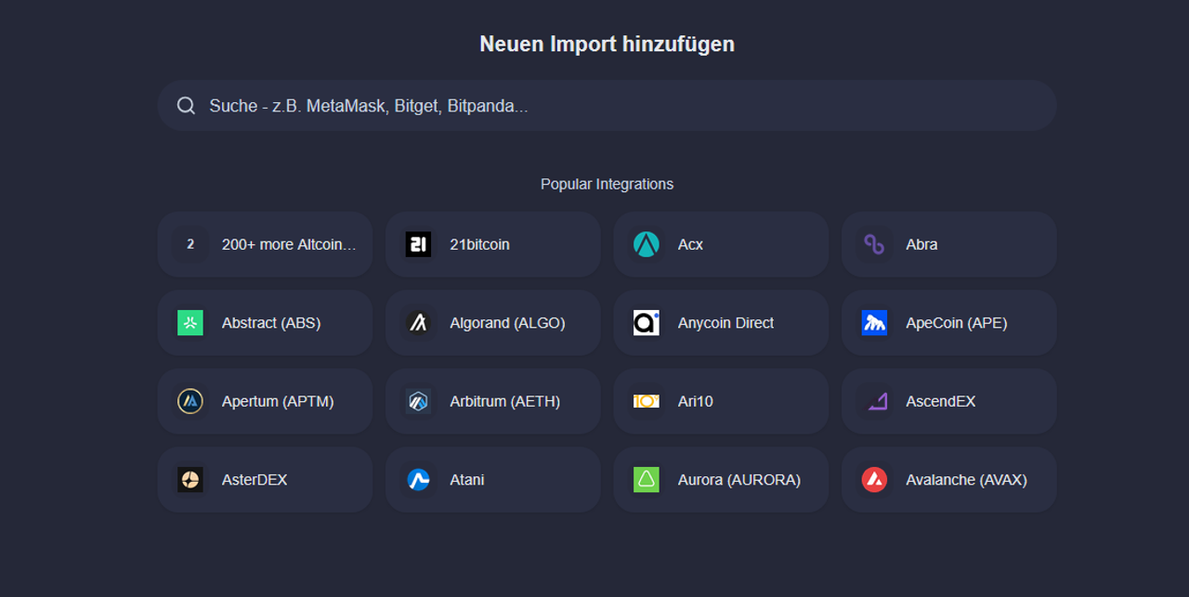
Task: Choose the Algorand (ALGO) label
Action: [x=507, y=323]
